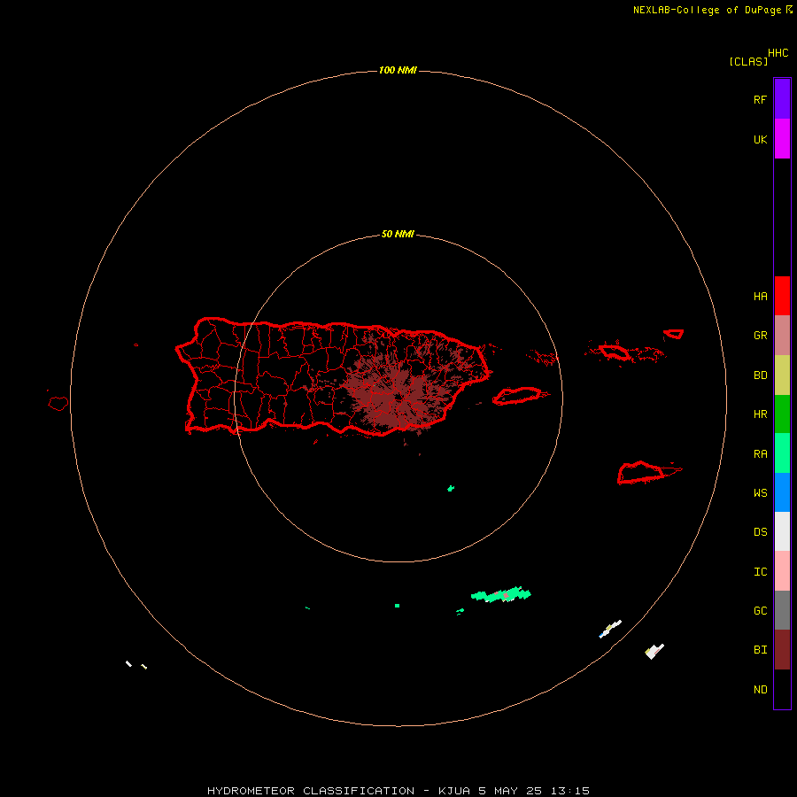Click the "NEXLAB-College of DuPage" credit text
The image size is (797, 797).
click(709, 10)
